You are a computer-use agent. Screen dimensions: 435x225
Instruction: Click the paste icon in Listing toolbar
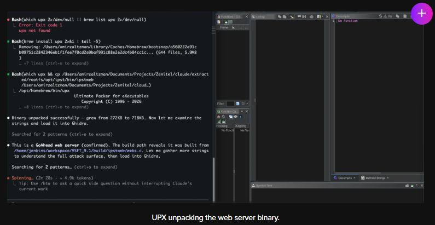tap(285, 16)
